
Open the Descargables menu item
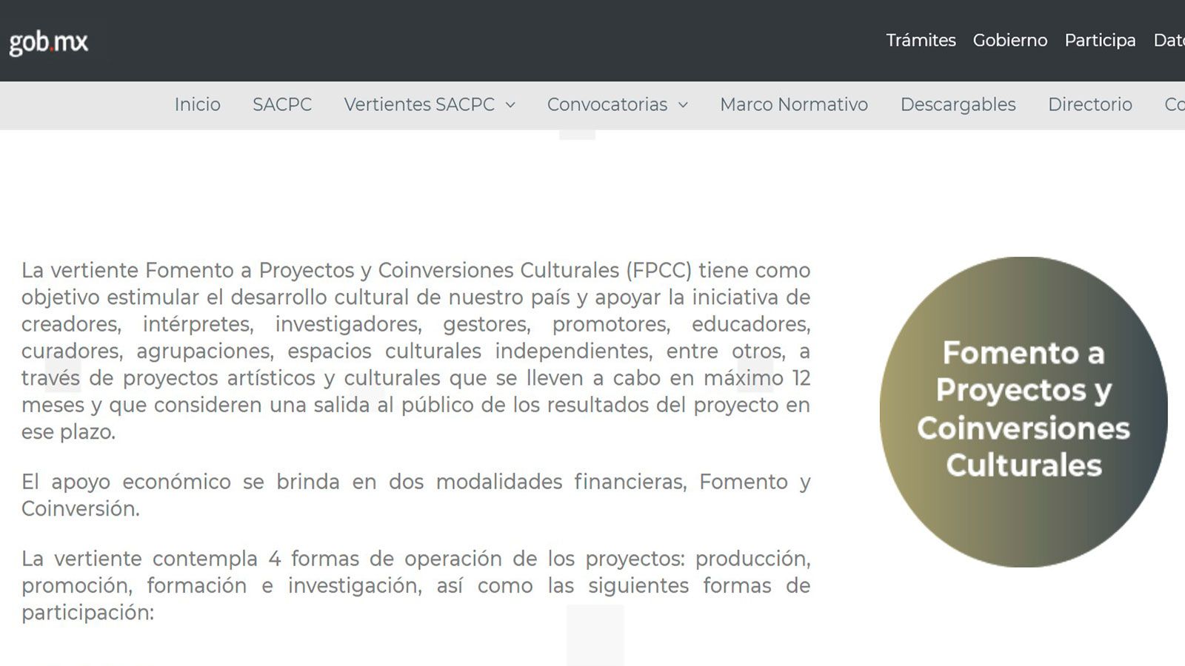pyautogui.click(x=958, y=104)
